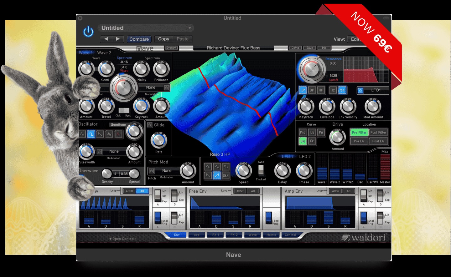Toggle the filter LFO1 modulation power button

tap(360, 90)
